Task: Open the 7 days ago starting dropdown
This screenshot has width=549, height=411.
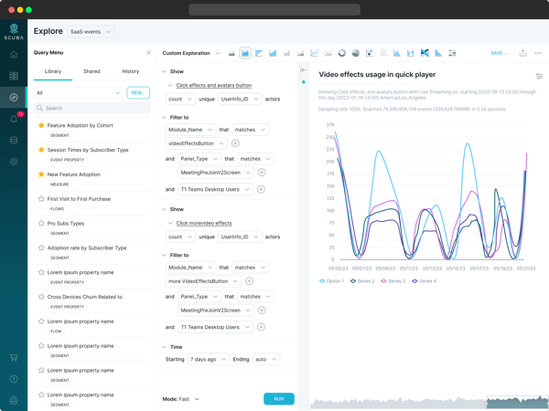Action: click(208, 359)
